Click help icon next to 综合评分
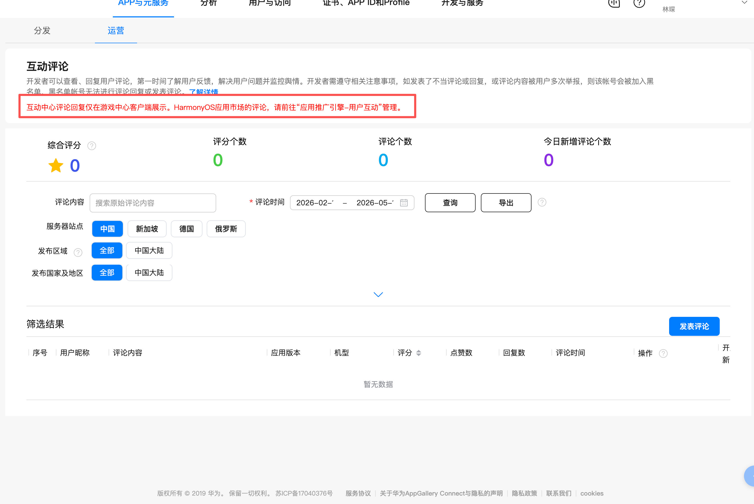The width and height of the screenshot is (754, 504). [x=91, y=146]
